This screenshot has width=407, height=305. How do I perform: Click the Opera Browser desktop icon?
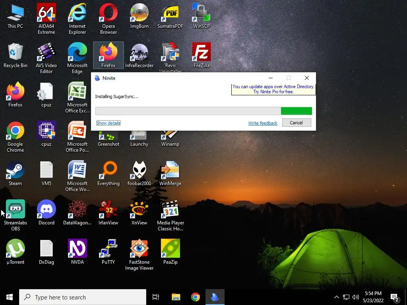click(108, 19)
